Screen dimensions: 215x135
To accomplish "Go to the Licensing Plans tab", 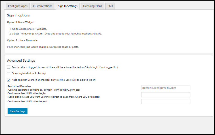I will coord(92,6).
